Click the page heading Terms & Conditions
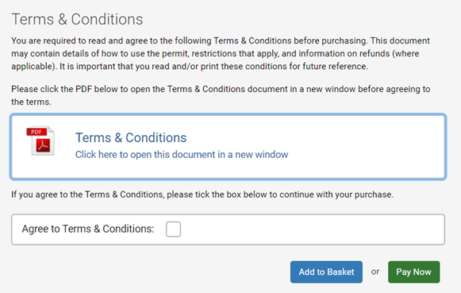 (x=77, y=19)
